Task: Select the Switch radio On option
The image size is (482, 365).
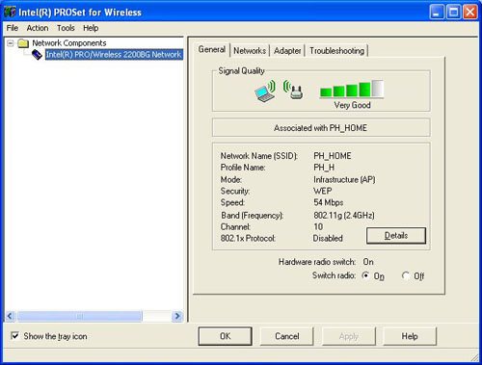Action: [365, 275]
